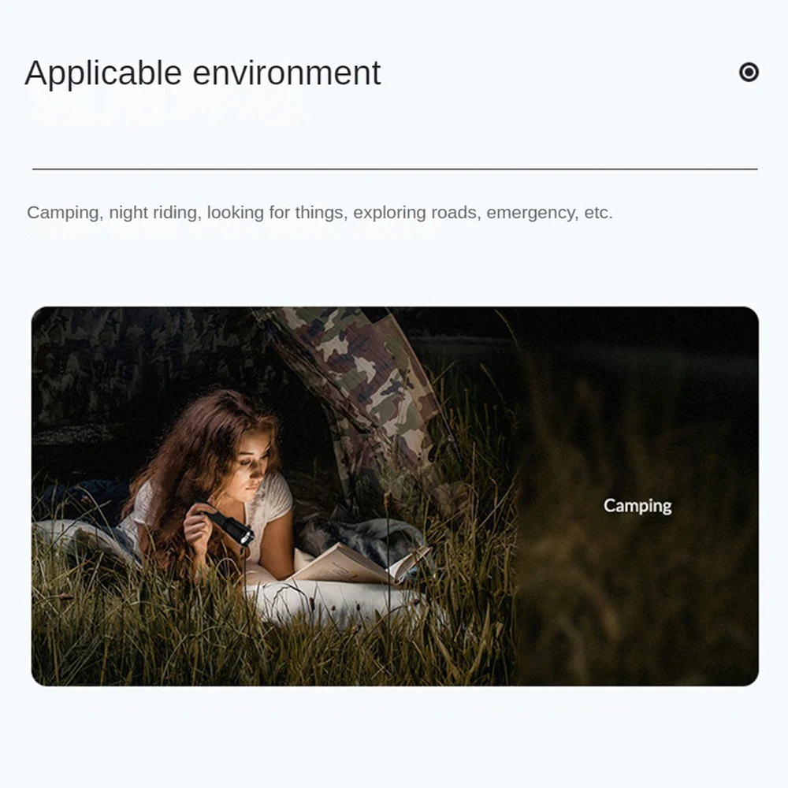This screenshot has width=788, height=788.
Task: Click the circular bullseye icon beside the heading
Action: (749, 72)
